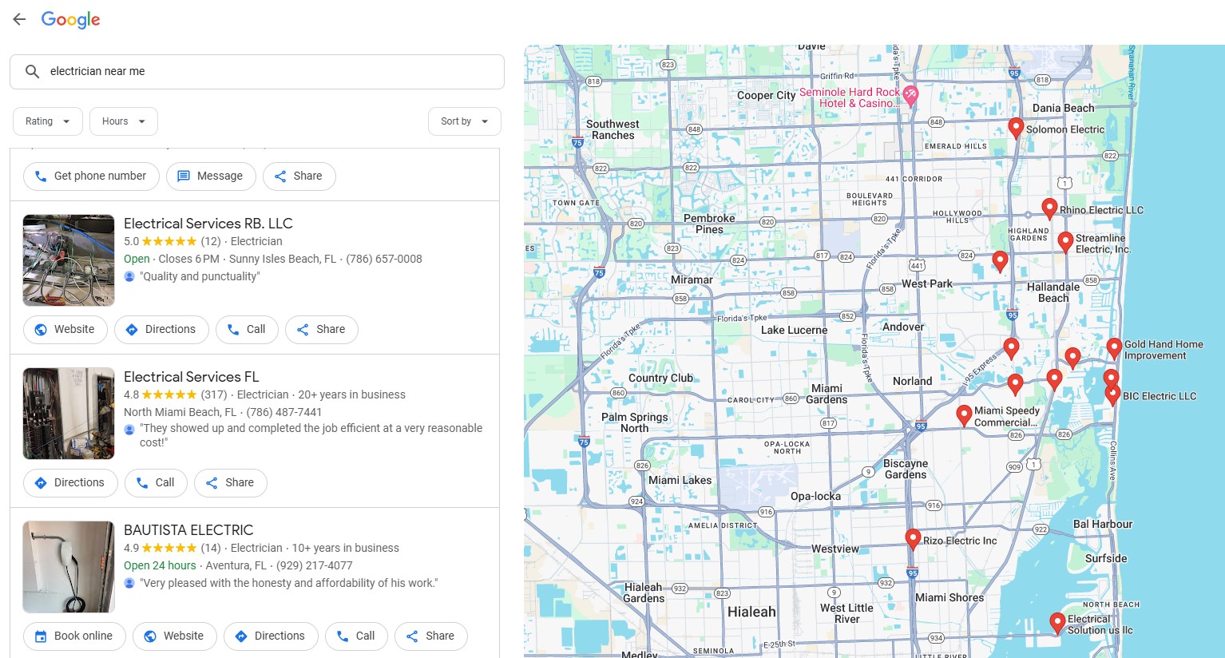The height and width of the screenshot is (658, 1225).
Task: Click the 'They showed up and completed' review
Action: (311, 435)
